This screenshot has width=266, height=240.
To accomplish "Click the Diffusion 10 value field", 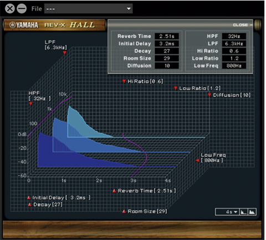I will (167, 66).
